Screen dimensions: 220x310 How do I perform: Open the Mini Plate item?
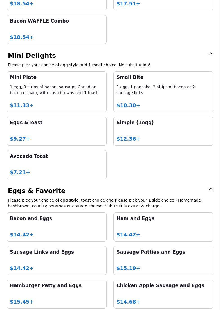(x=57, y=92)
